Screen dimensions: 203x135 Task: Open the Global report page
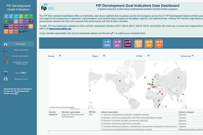(x=21, y=73)
